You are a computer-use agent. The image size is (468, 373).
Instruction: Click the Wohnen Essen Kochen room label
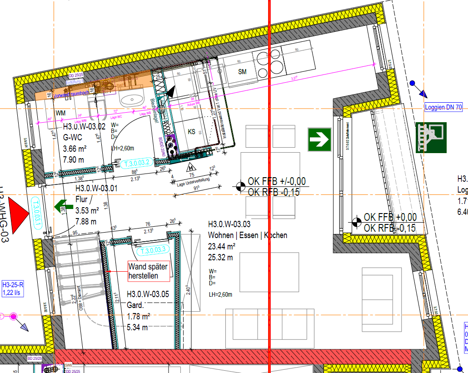pos(248,235)
